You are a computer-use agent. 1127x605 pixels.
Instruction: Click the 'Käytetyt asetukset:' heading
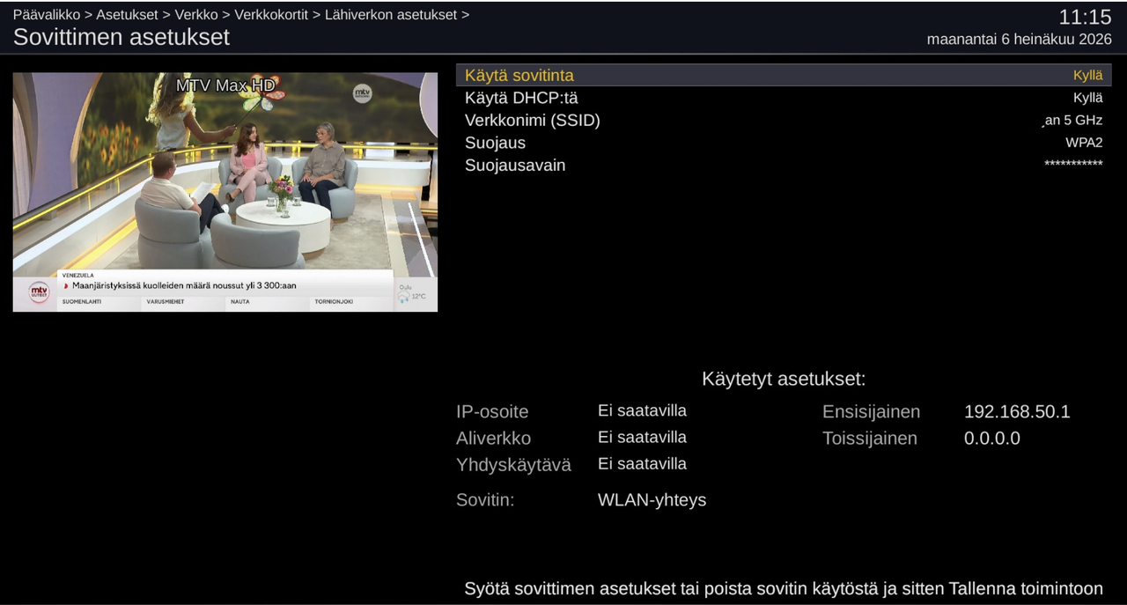coord(784,379)
